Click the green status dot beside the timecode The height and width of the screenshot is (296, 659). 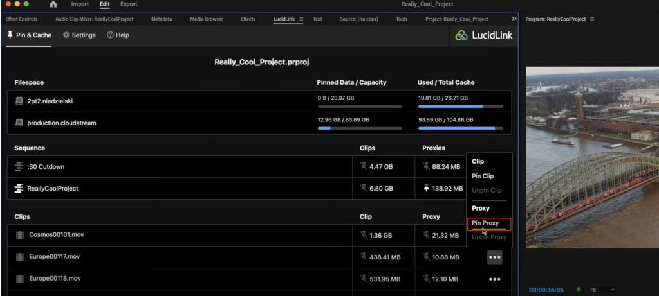(579, 290)
